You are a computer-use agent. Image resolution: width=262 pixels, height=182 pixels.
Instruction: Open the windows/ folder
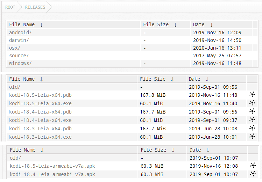[20, 63]
